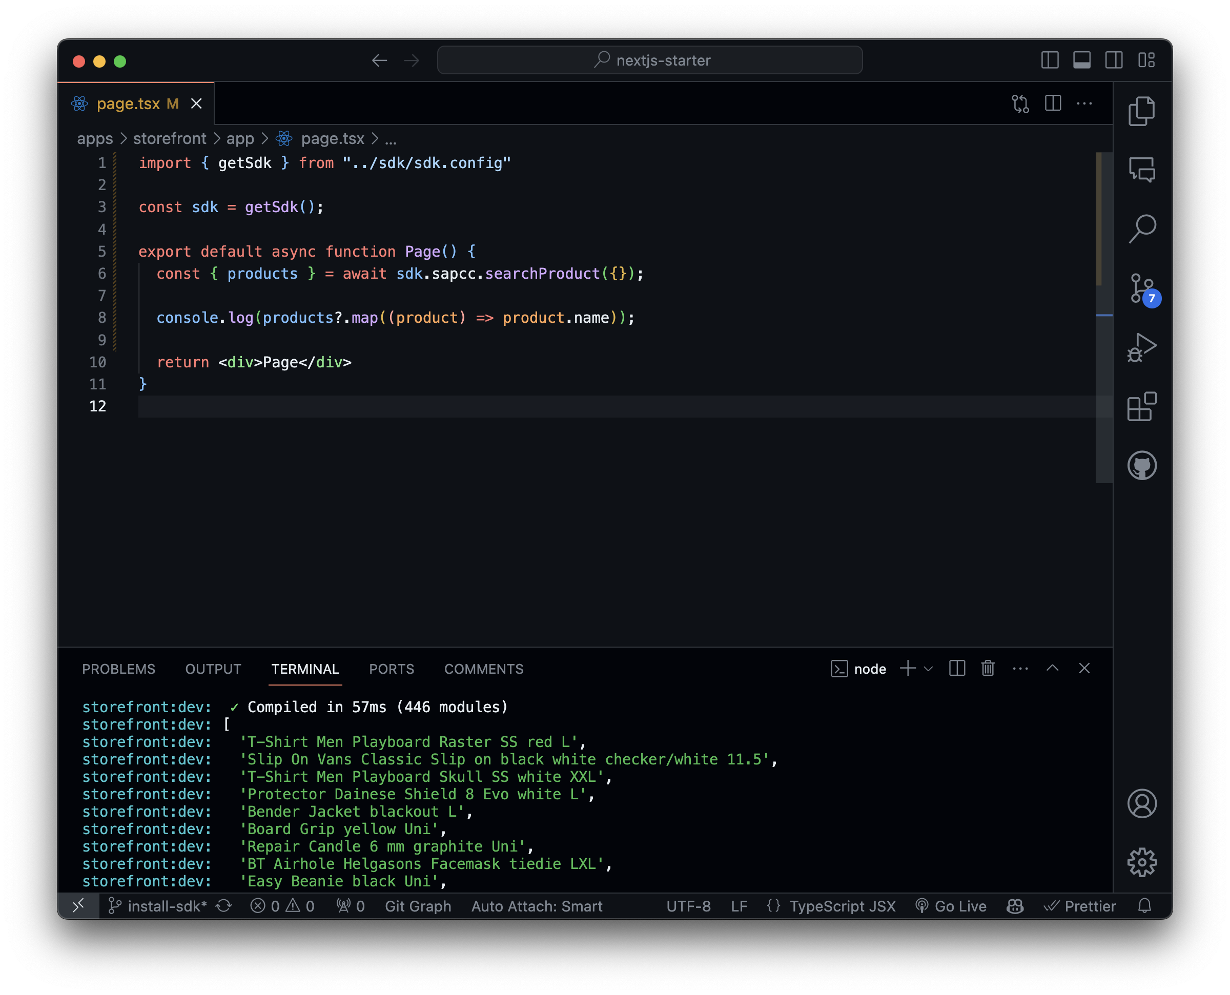Close the bottom panel
Screen dimensions: 1230x995
[1084, 668]
